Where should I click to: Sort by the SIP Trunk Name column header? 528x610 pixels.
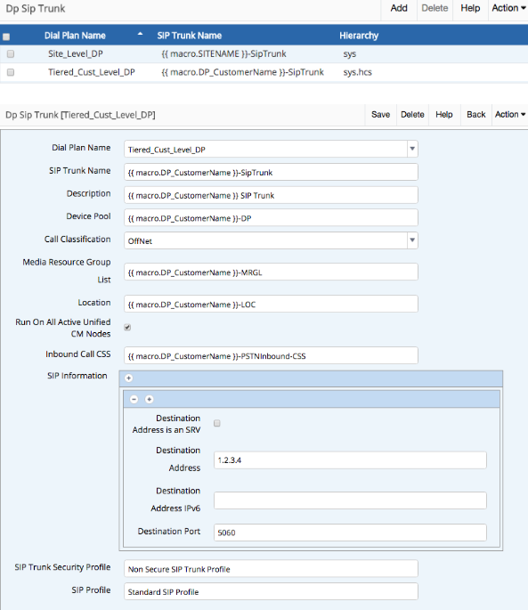(x=190, y=36)
